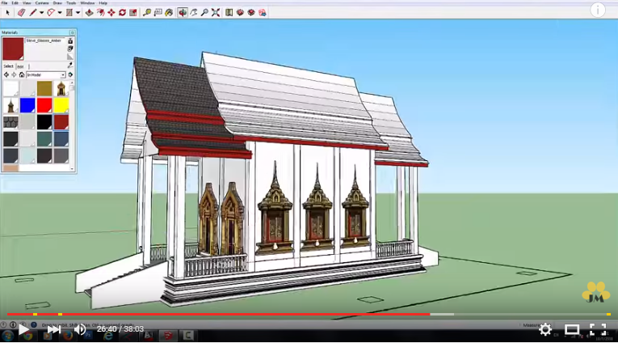Open the Camera menu

(x=42, y=2)
